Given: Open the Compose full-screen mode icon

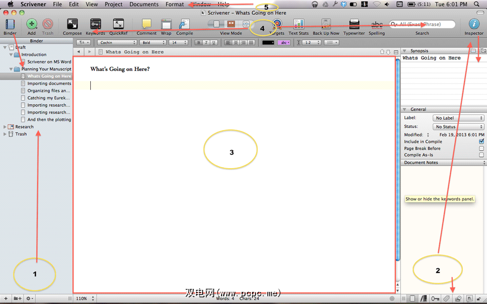Looking at the screenshot, I should (x=72, y=24).
